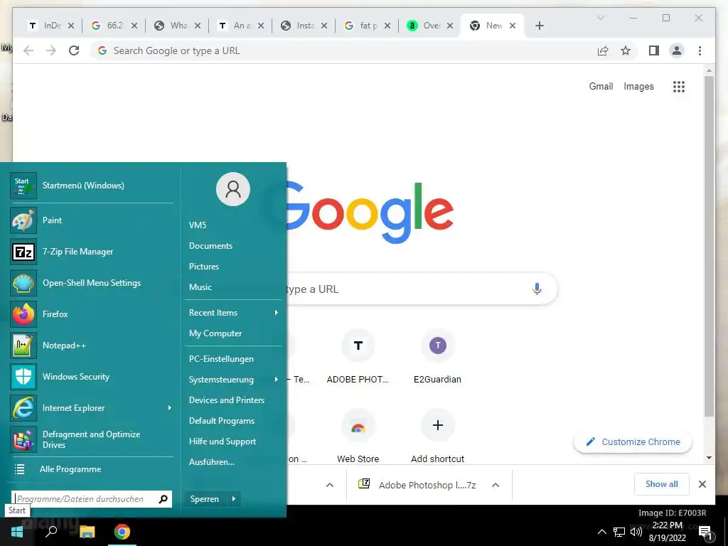The height and width of the screenshot is (546, 728).
Task: Open taskbar Search icon
Action: click(x=51, y=532)
